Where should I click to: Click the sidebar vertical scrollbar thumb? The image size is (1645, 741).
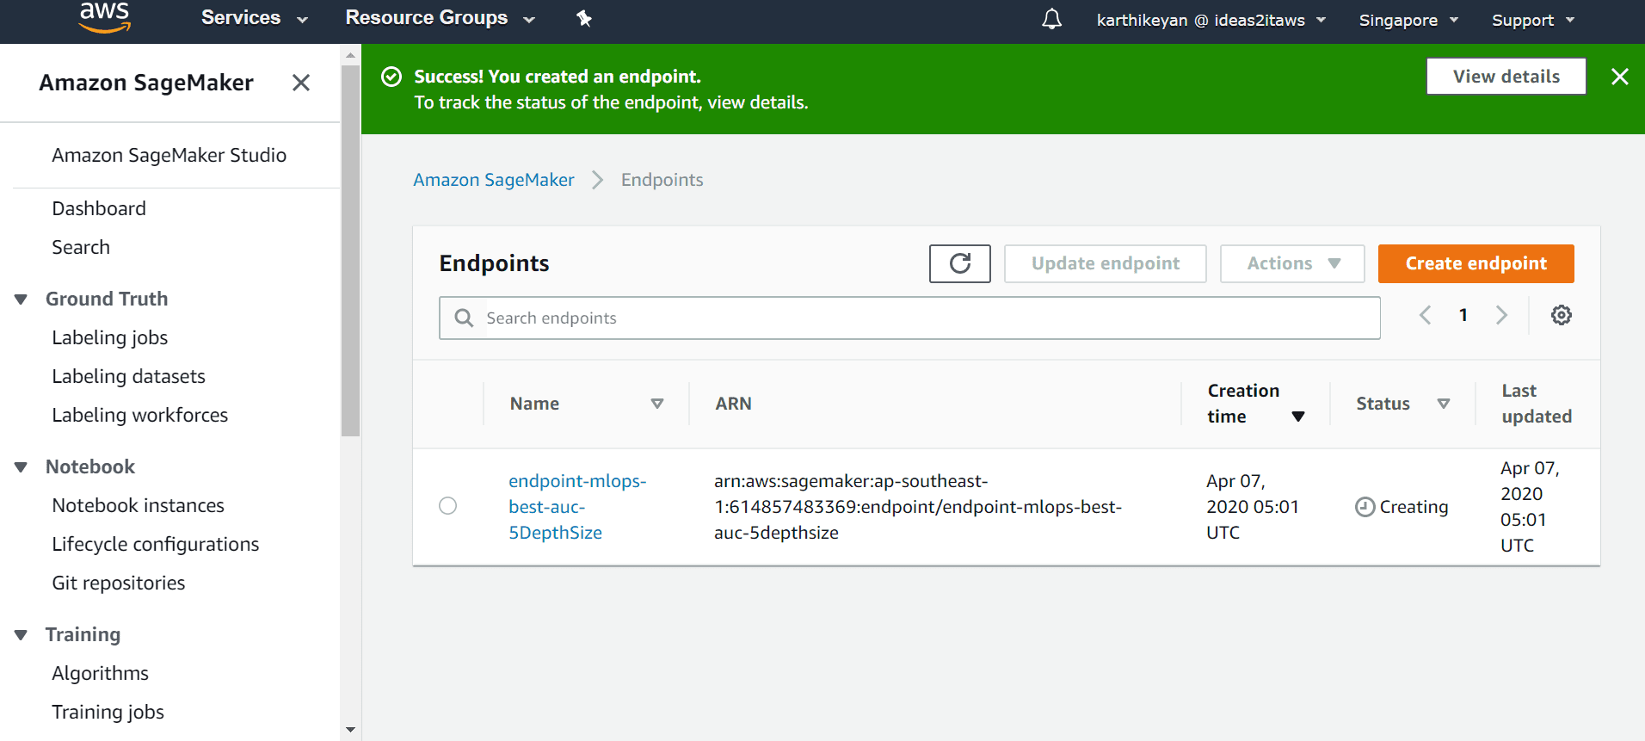pyautogui.click(x=350, y=251)
